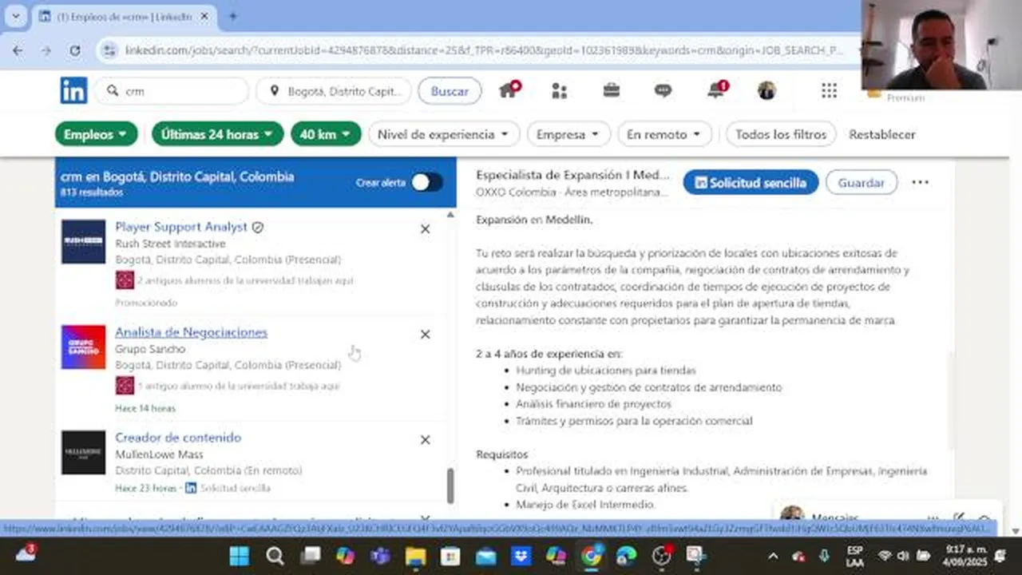Open Windows Start menu
The image size is (1022, 575).
[240, 556]
